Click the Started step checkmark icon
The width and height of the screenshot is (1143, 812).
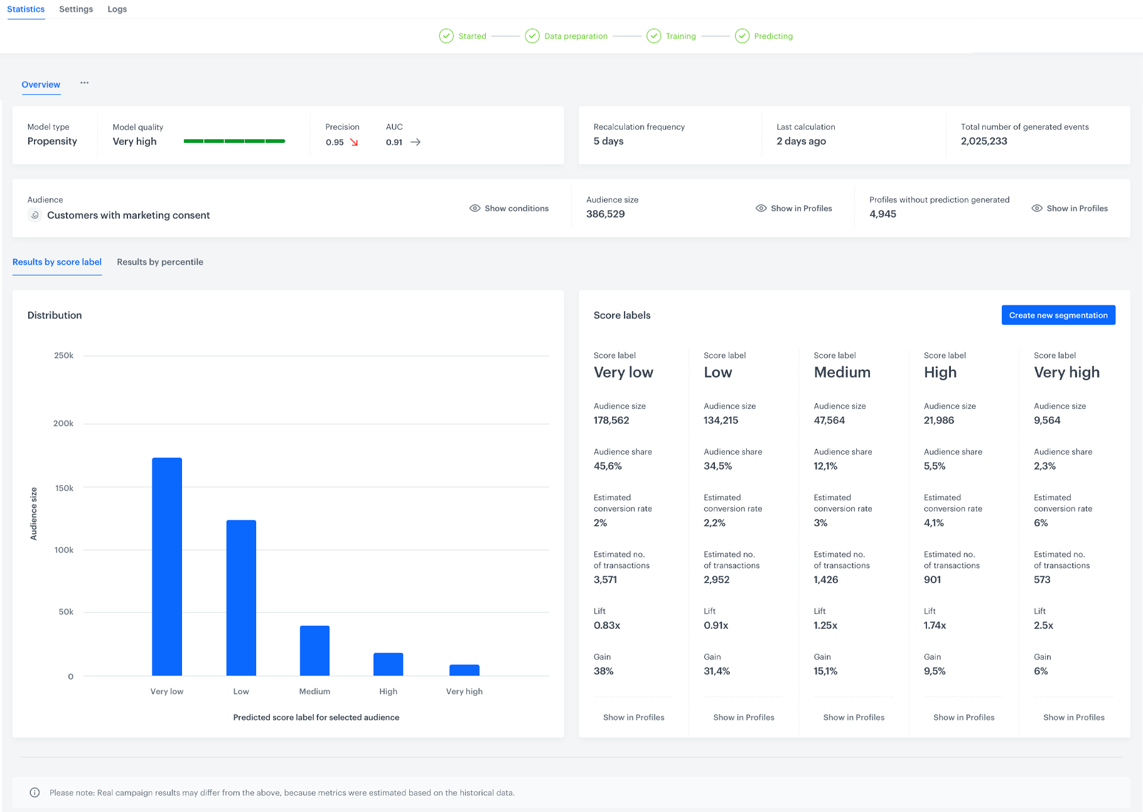[446, 36]
